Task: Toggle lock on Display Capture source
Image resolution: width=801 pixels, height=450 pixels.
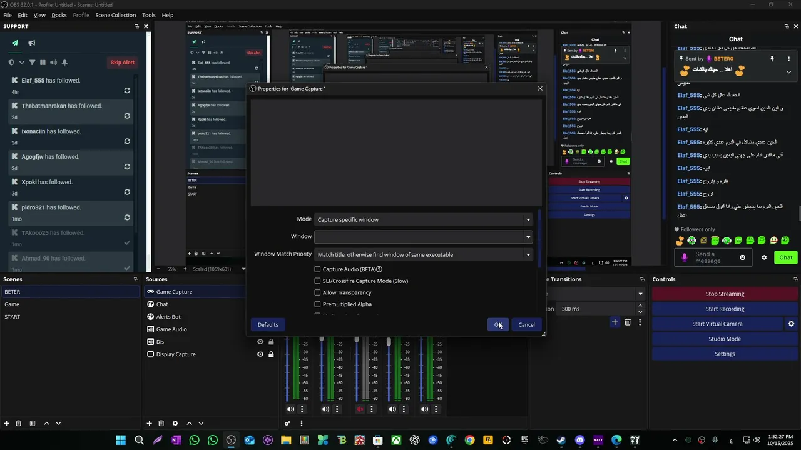Action: (x=271, y=354)
